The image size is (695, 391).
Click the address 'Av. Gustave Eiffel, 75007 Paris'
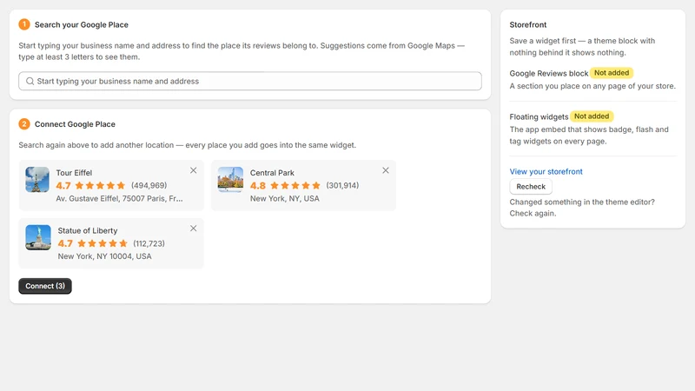tap(119, 199)
